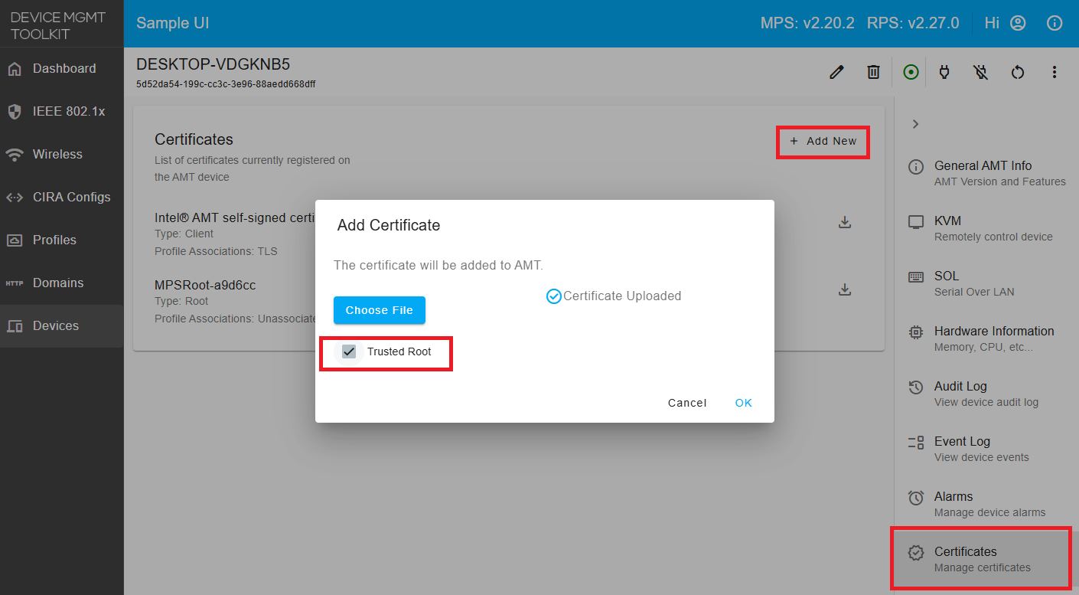
Task: Click the MPSRoot-a9d6cc certificate name
Action: click(x=205, y=285)
